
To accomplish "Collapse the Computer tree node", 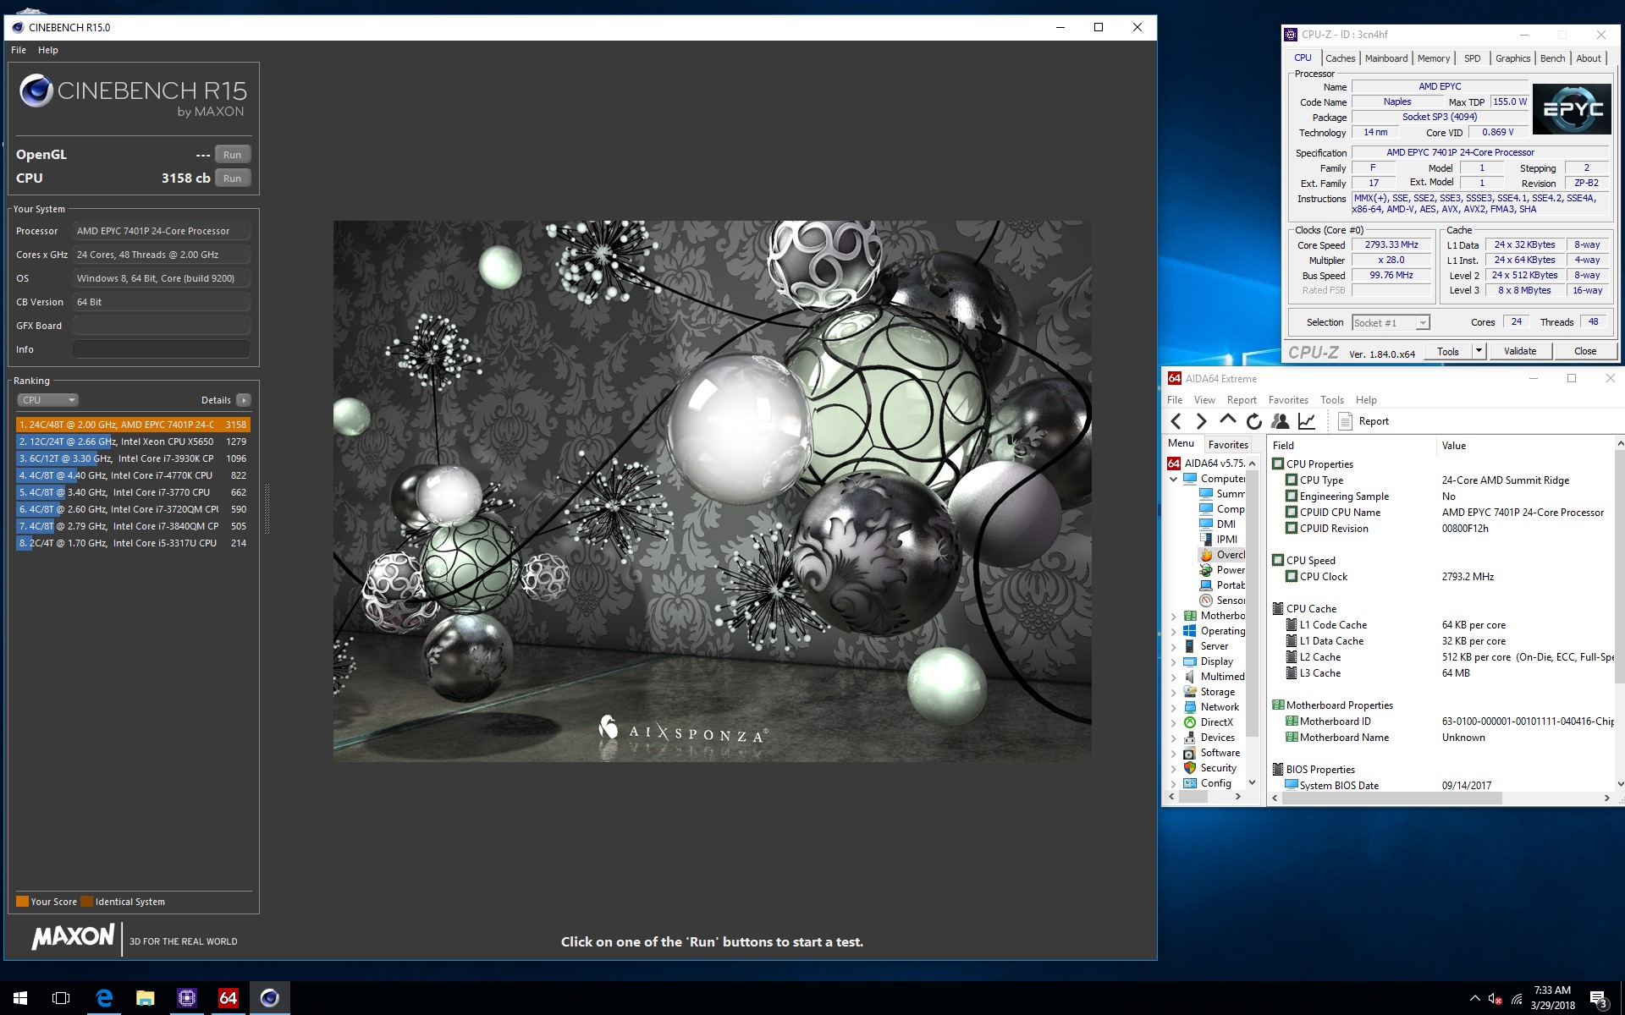I will click(1174, 479).
